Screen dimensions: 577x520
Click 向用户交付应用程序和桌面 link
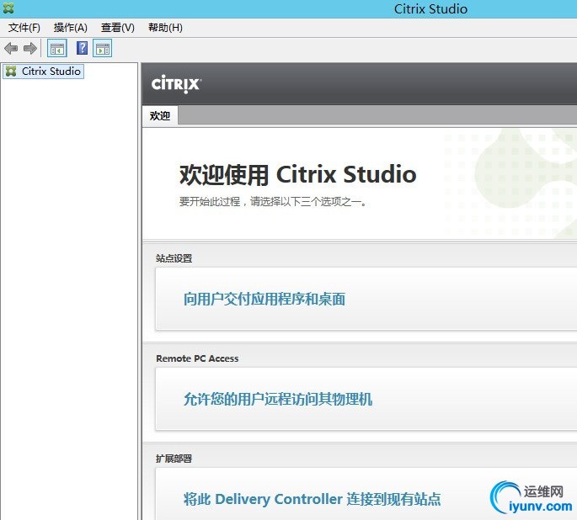[264, 300]
